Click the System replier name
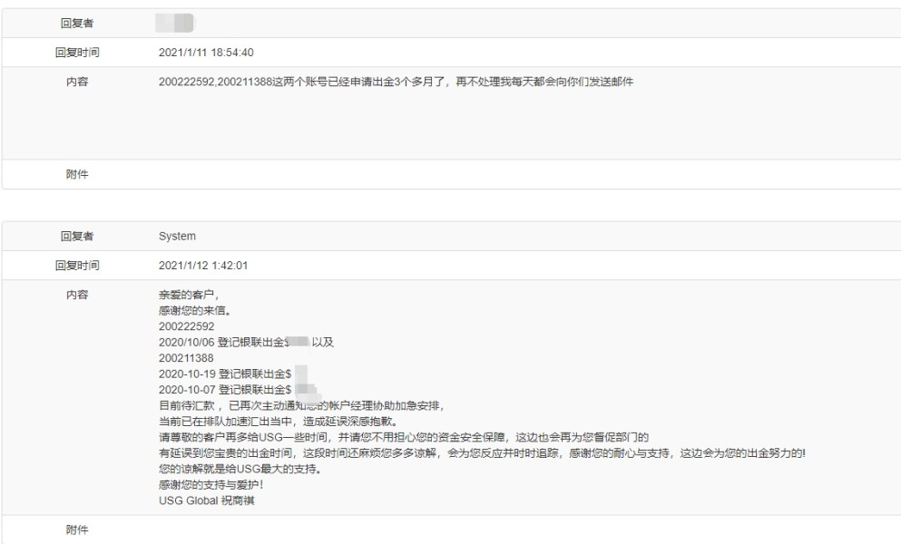 (x=177, y=237)
